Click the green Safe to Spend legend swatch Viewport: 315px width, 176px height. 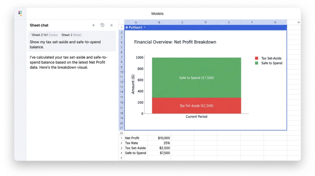[x=256, y=63]
